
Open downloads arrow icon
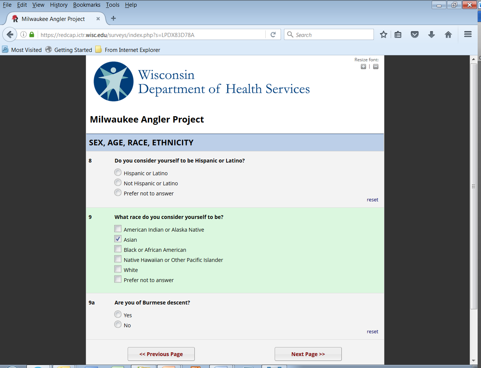tap(431, 35)
